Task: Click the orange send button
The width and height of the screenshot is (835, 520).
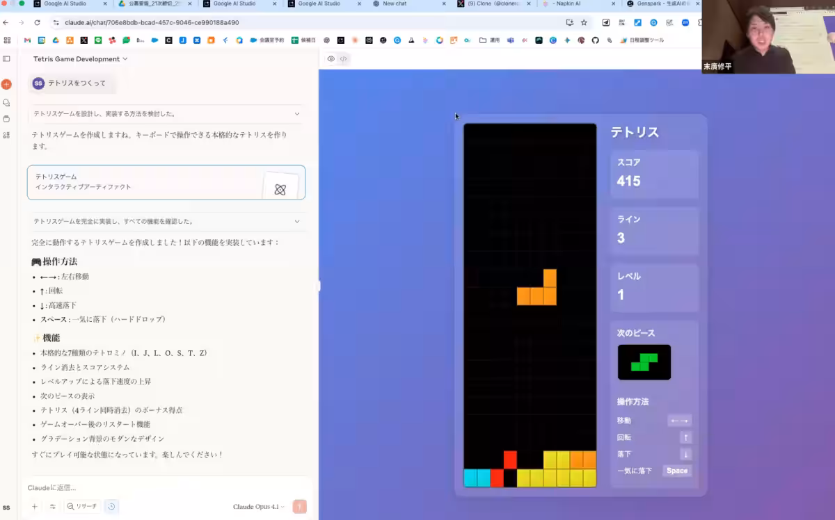Action: click(299, 506)
